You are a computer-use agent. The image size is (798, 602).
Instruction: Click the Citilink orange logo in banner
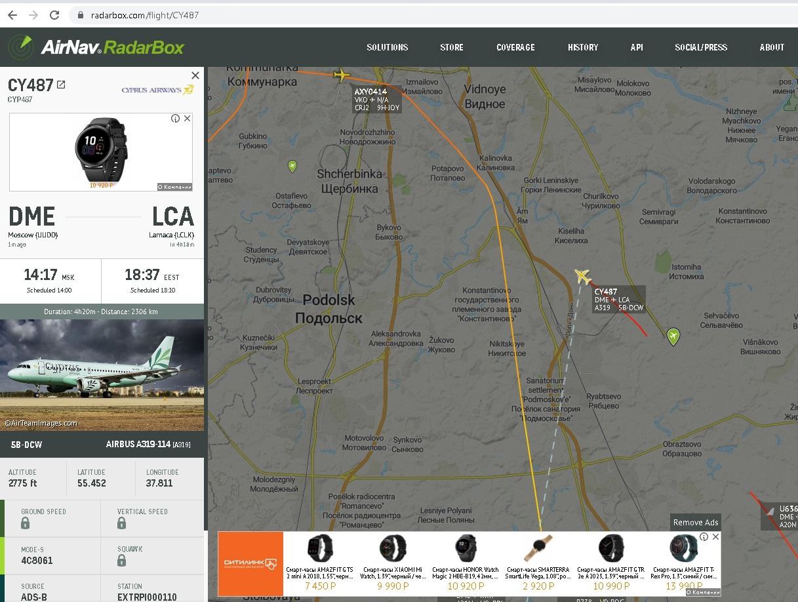(x=250, y=563)
